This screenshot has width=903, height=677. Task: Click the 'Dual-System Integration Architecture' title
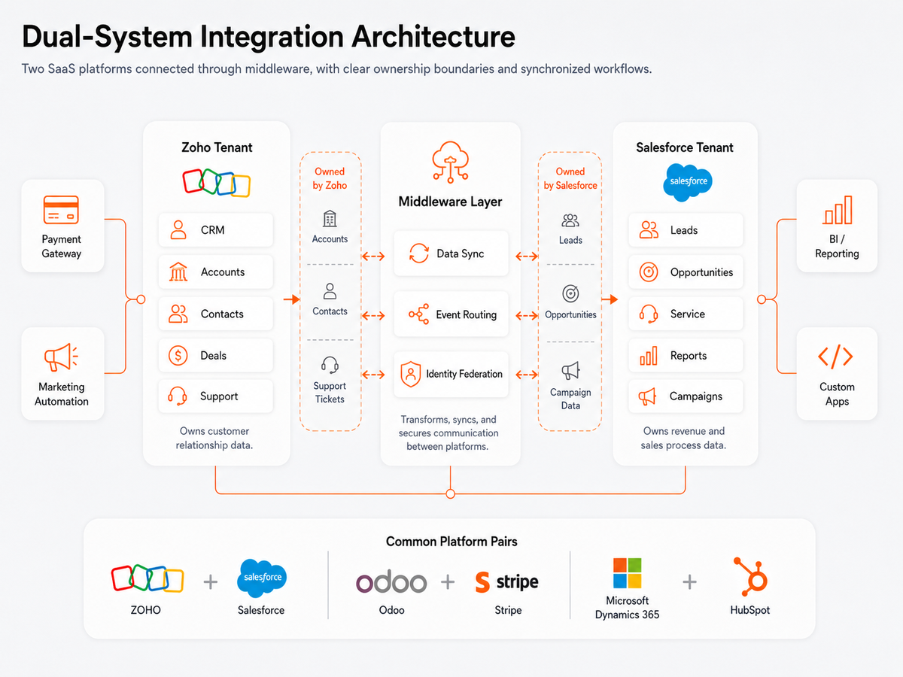click(269, 36)
